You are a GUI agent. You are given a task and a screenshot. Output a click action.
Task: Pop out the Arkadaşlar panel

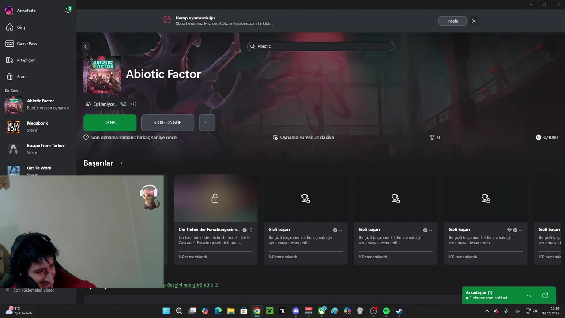pos(545,295)
